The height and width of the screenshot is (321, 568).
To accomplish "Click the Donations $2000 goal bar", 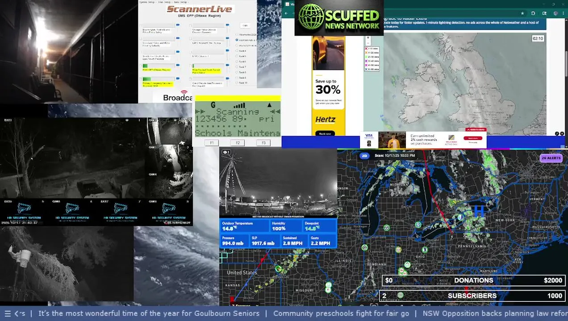I will click(x=474, y=280).
